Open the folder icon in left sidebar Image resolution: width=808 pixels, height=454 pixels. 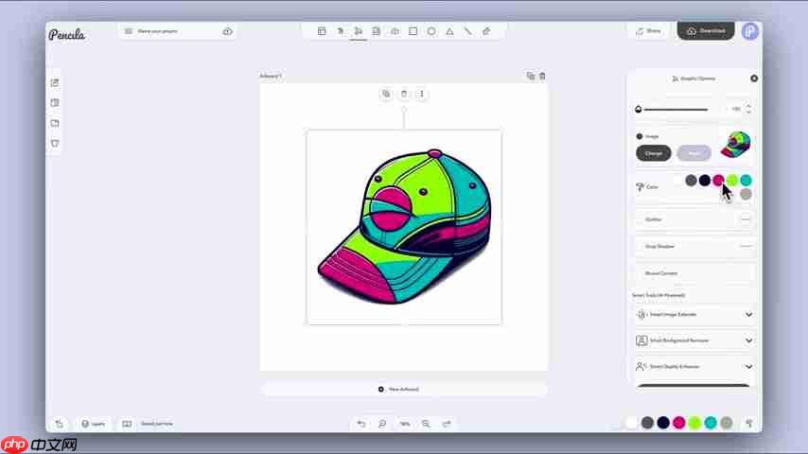point(55,123)
